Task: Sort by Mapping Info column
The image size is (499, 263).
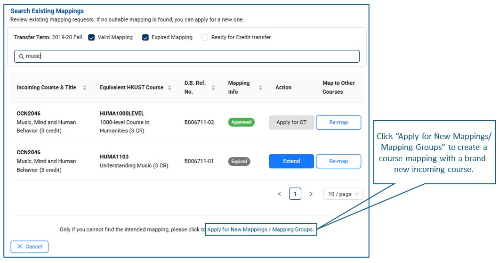Action: pyautogui.click(x=260, y=87)
